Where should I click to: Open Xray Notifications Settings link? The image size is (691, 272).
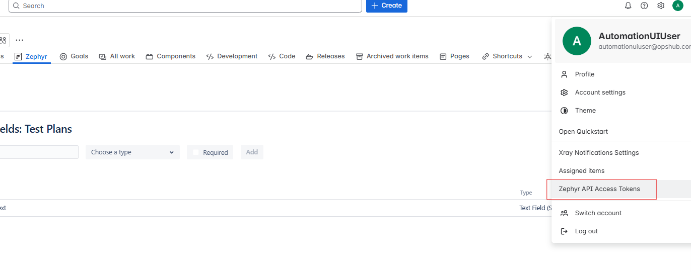click(x=598, y=153)
